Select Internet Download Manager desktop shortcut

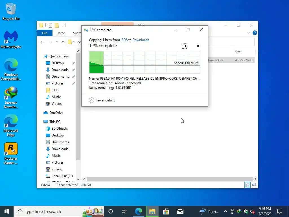click(11, 97)
